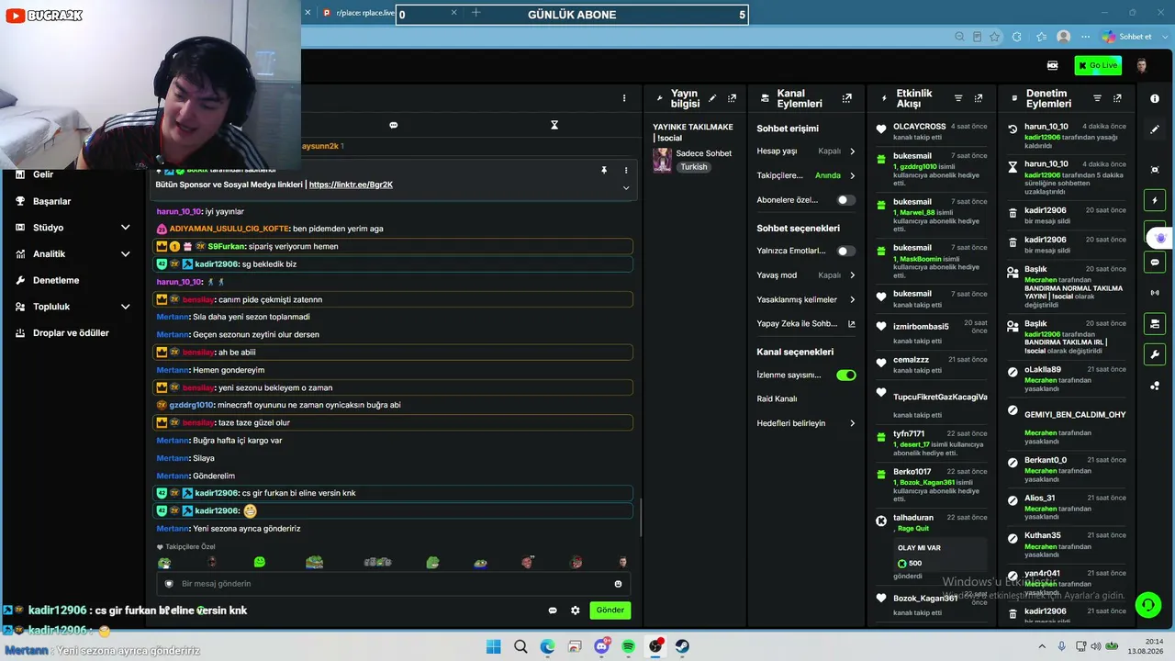Filter the Etkinlik Akışı activity feed
Image resolution: width=1175 pixels, height=661 pixels.
tap(958, 98)
